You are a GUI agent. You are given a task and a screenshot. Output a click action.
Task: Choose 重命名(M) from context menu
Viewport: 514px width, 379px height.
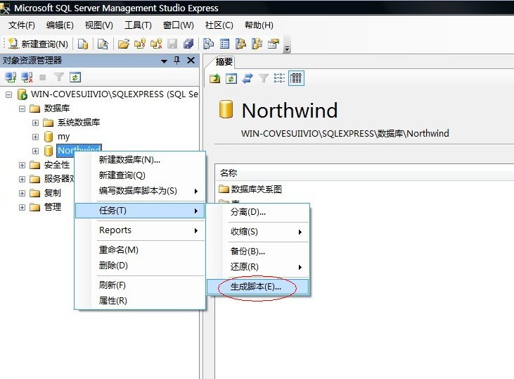pos(140,250)
